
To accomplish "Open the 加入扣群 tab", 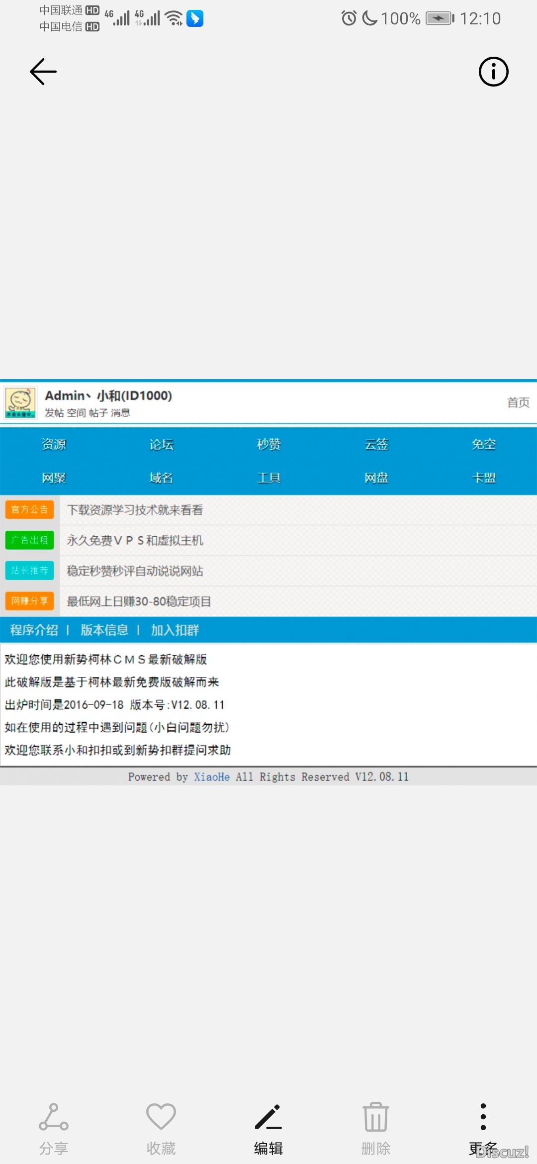I will [x=175, y=630].
